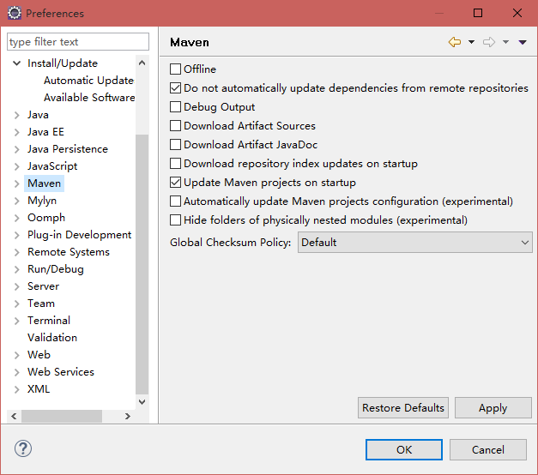Expand the Run/Debug node
This screenshot has width=538, height=475.
pos(16,269)
